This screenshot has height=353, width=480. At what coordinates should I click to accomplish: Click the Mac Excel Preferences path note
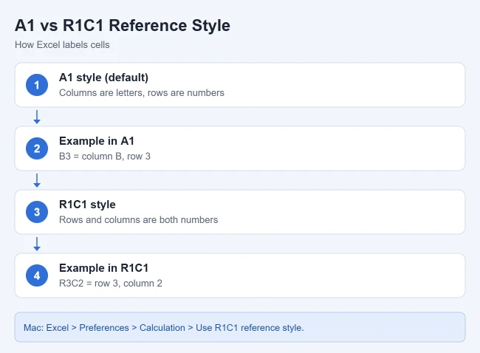click(240, 327)
